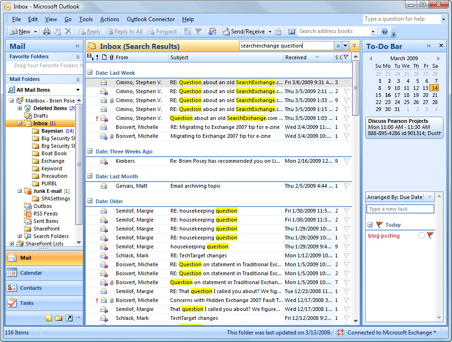Click the Type a new task field
The image size is (452, 342).
click(x=400, y=209)
